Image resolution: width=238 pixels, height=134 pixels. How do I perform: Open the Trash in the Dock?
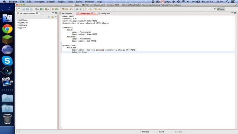(7, 119)
